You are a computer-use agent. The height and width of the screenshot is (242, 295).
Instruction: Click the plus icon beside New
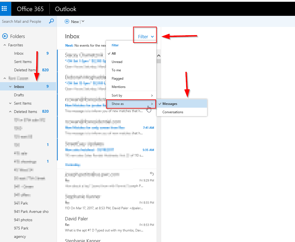click(67, 21)
